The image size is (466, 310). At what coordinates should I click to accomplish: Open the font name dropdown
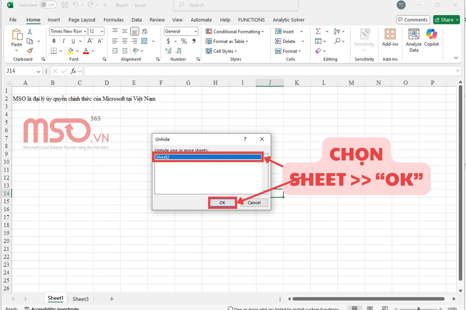tap(84, 31)
